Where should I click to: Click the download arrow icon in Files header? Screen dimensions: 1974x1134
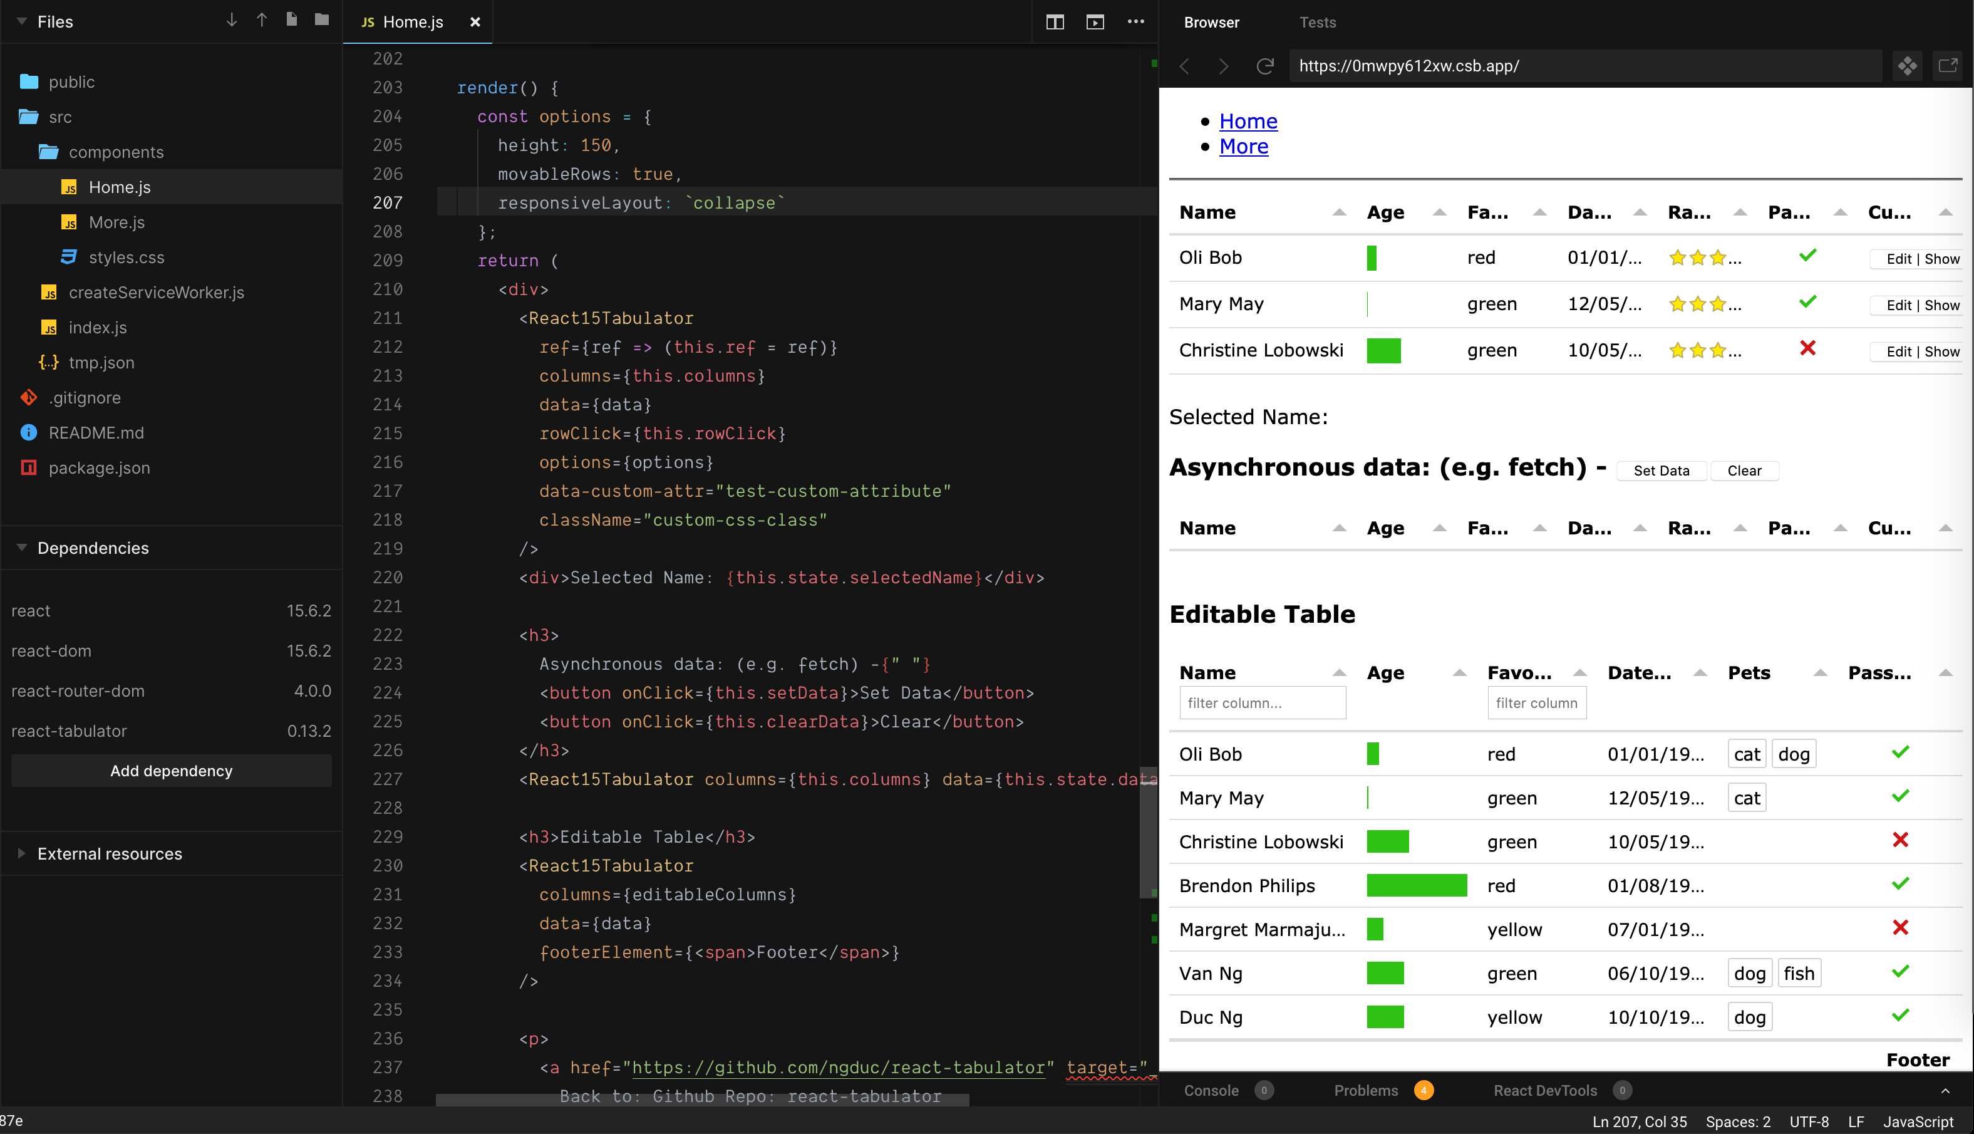click(x=231, y=20)
